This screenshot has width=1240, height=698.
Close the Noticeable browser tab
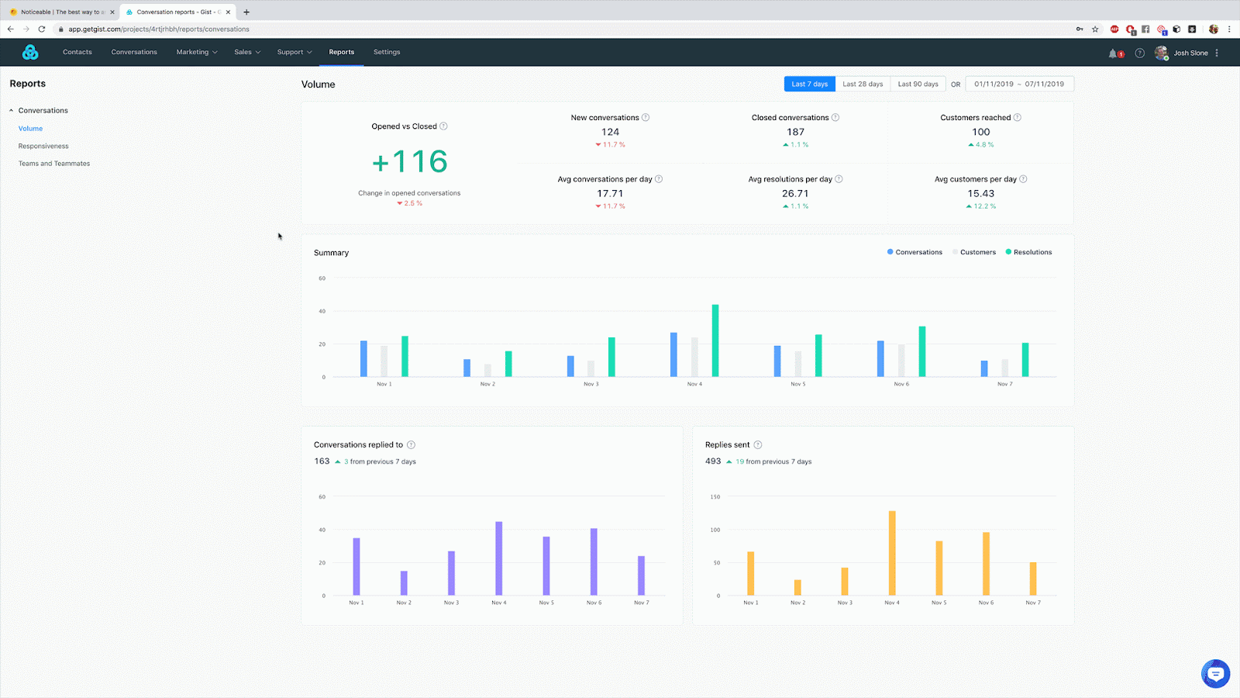[112, 12]
